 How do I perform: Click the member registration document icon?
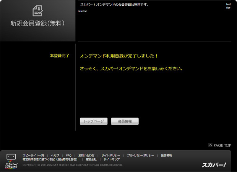[38, 11]
